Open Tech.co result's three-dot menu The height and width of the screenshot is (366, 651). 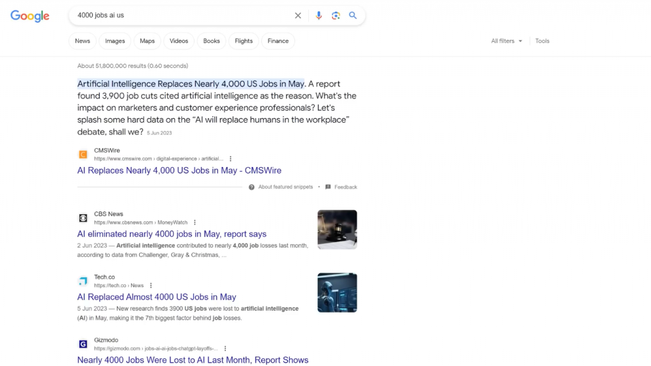click(151, 285)
